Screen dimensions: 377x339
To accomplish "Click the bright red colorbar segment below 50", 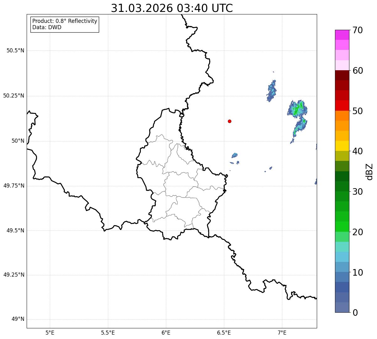I will [342, 106].
